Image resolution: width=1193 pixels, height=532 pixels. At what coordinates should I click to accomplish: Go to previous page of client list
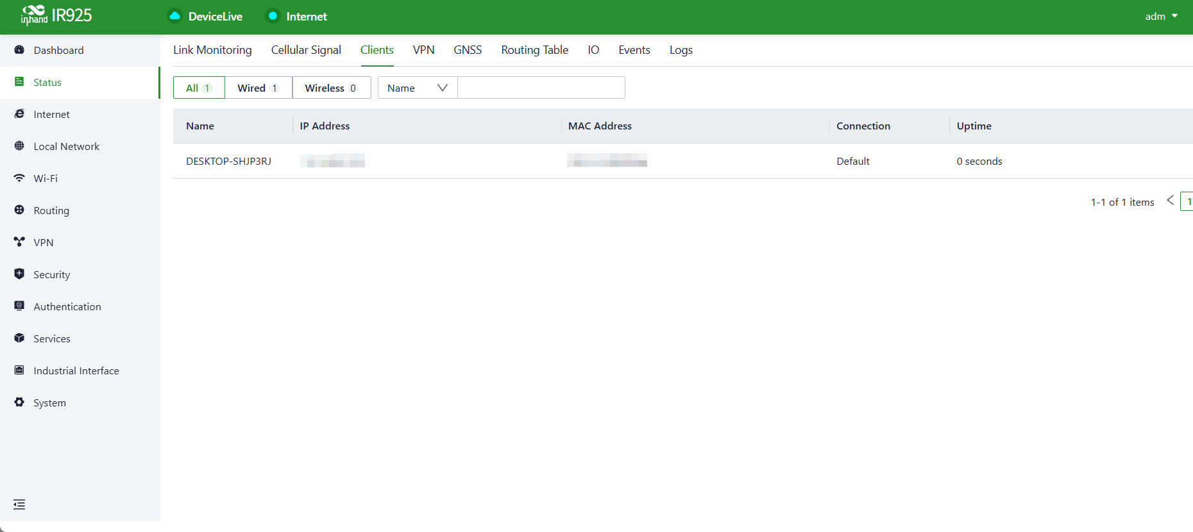(x=1170, y=201)
